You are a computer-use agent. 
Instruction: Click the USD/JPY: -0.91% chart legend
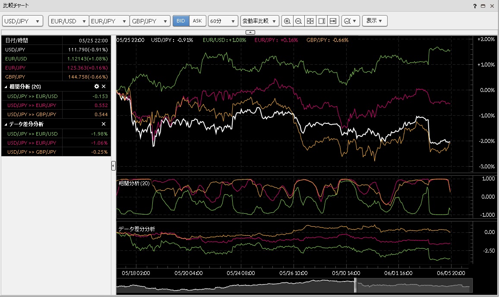pyautogui.click(x=172, y=40)
